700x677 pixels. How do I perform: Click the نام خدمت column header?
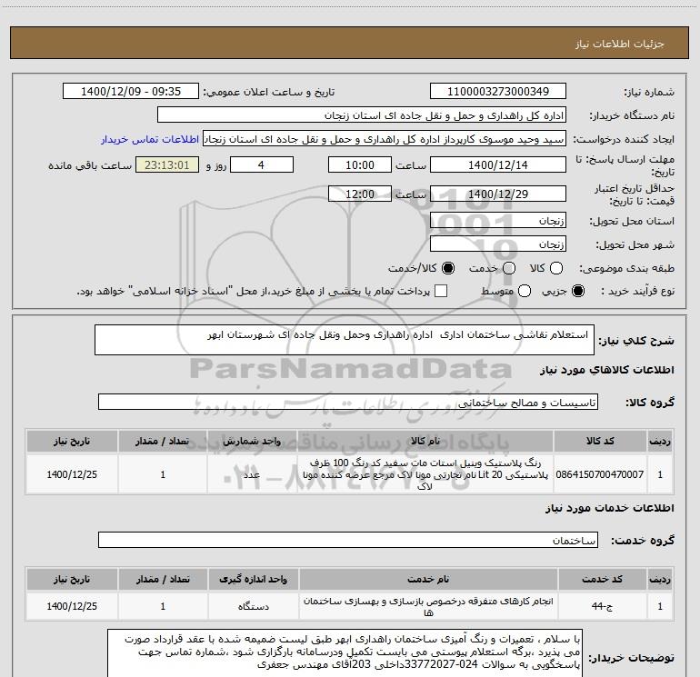428,579
